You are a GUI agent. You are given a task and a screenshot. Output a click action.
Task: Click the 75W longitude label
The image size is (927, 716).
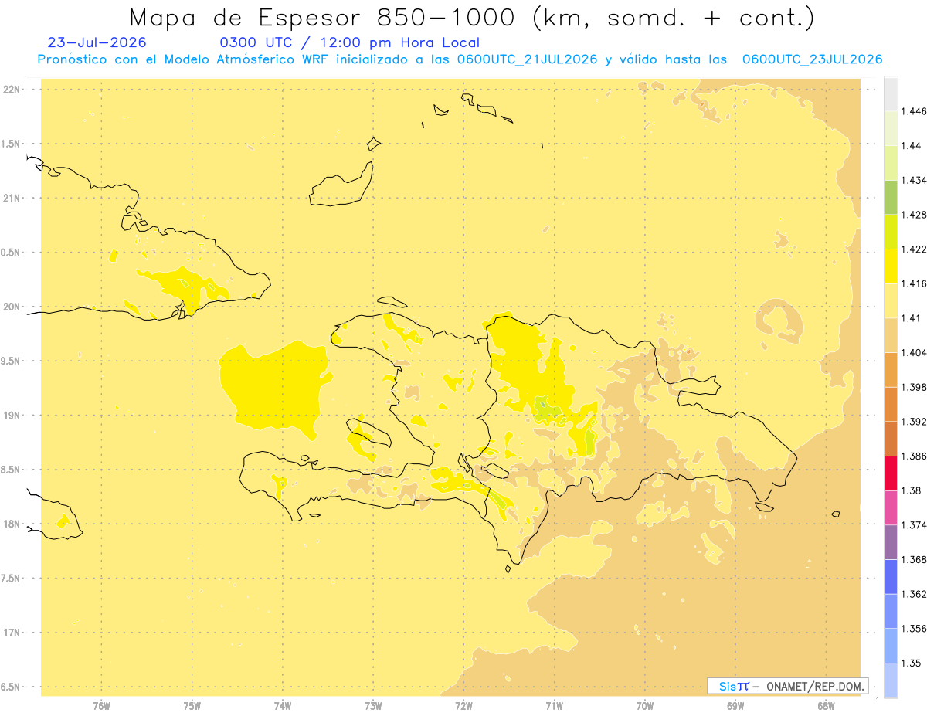(x=192, y=706)
